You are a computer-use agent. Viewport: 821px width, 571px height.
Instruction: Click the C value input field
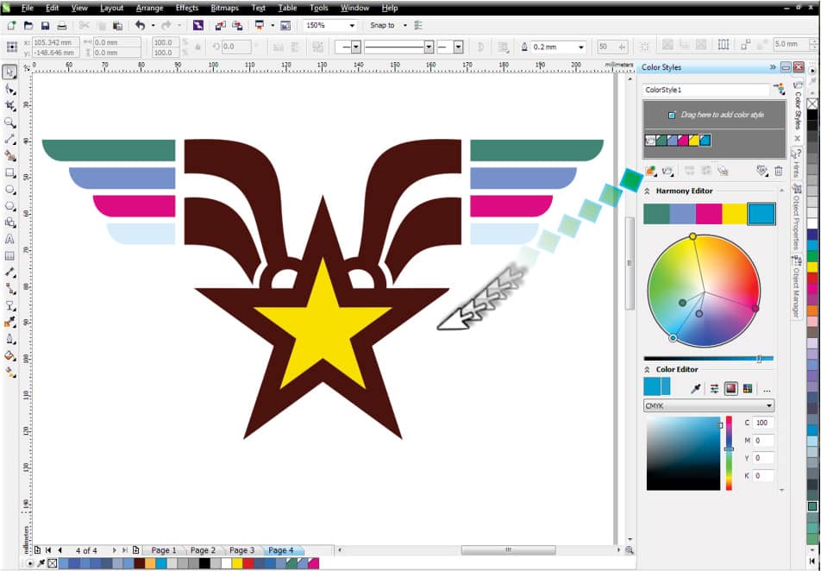coord(762,423)
